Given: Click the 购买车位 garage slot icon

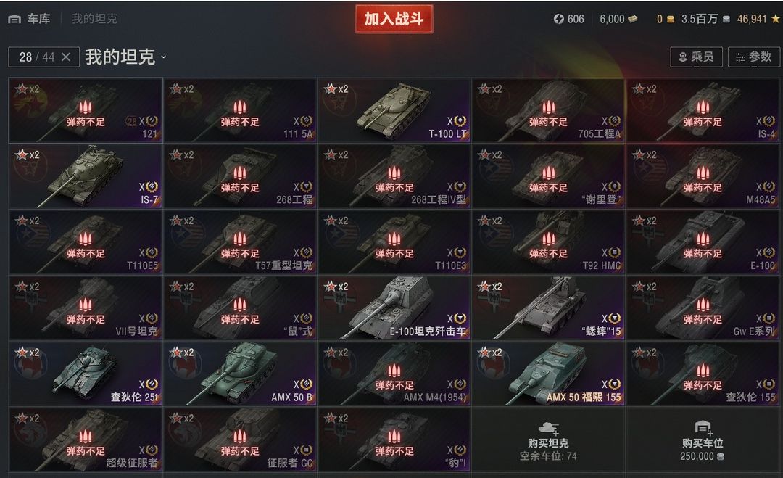Looking at the screenshot, I should point(703,428).
